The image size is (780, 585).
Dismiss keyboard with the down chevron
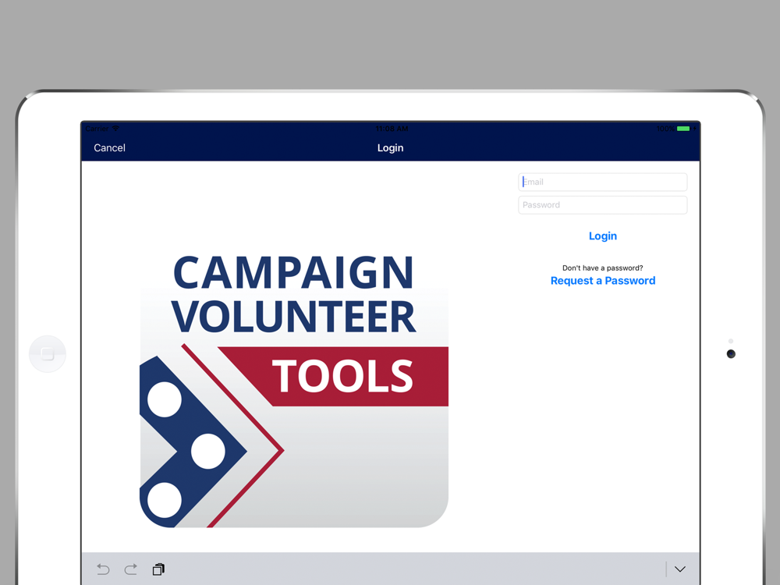[x=679, y=569]
